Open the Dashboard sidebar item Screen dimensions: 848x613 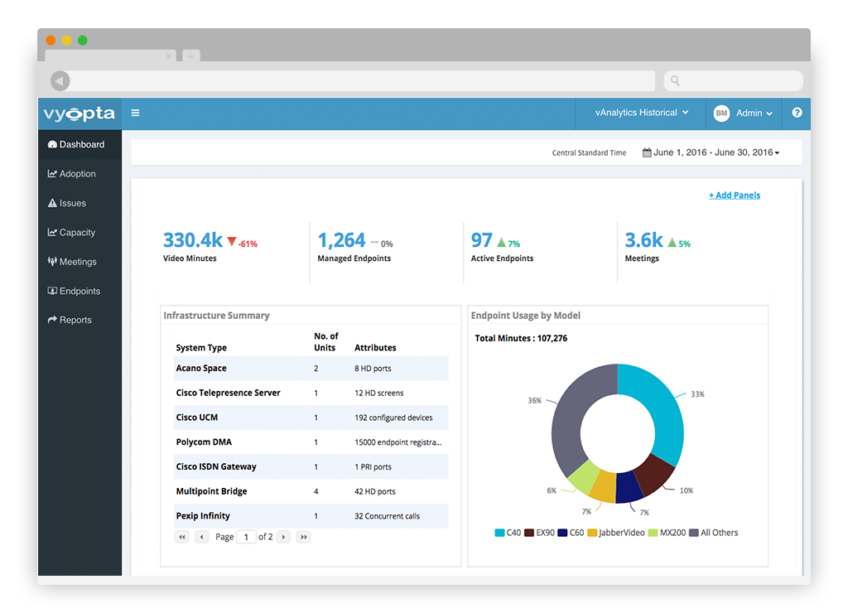pos(80,144)
